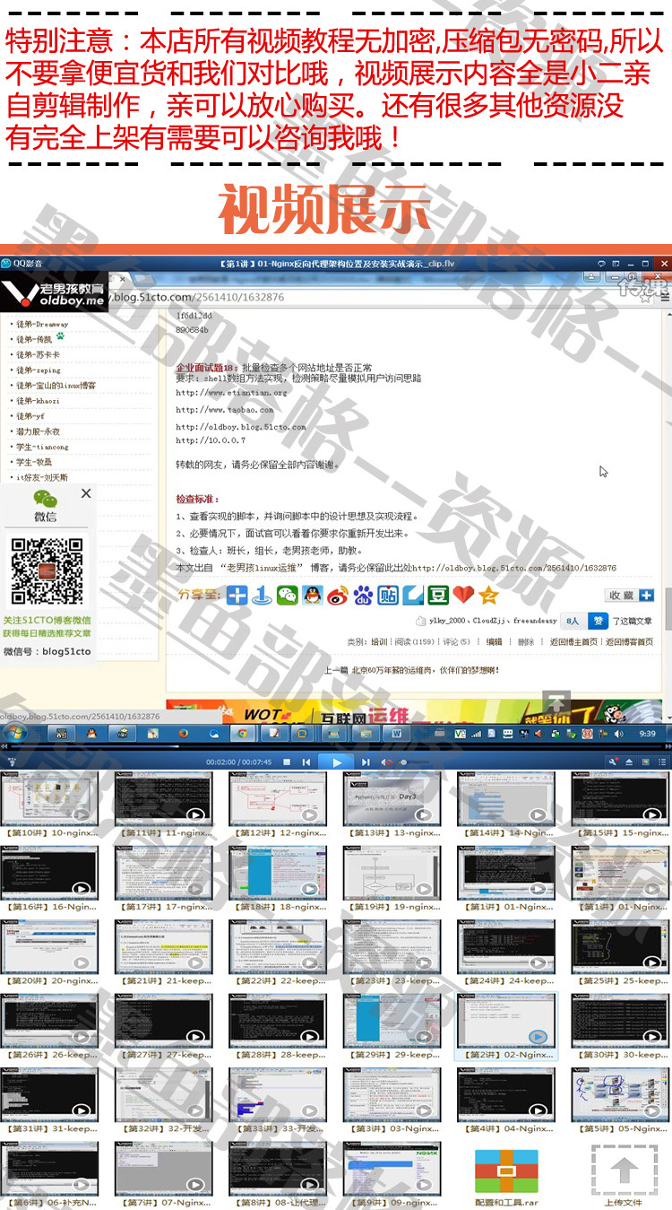Screen dimensions: 672x1210
Task: Open the Word document in the taskbar
Action: (398, 734)
